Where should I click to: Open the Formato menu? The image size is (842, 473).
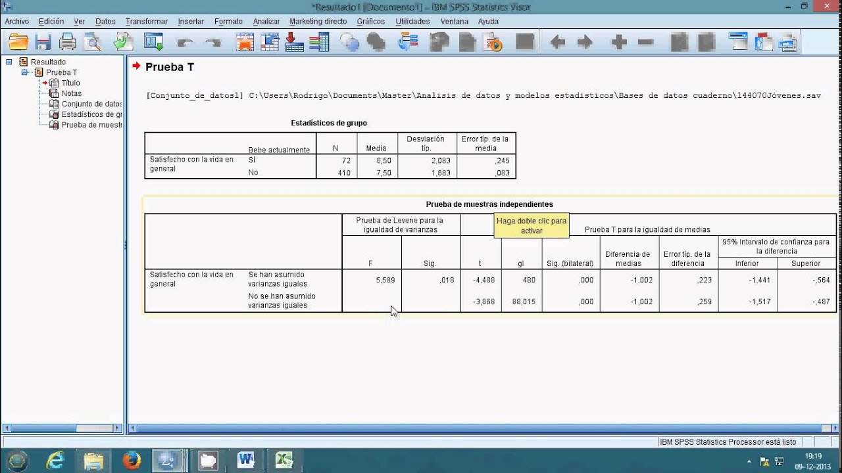tap(228, 22)
